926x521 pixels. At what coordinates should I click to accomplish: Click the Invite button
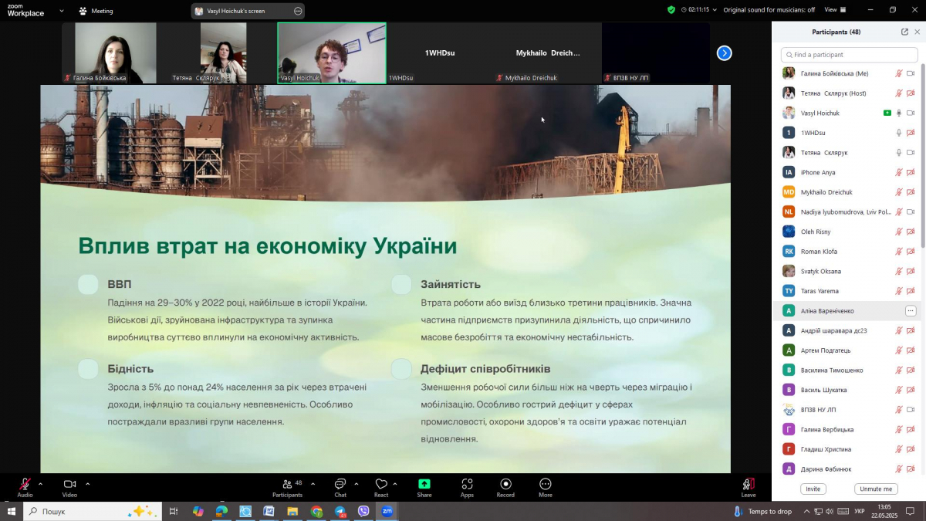(813, 489)
